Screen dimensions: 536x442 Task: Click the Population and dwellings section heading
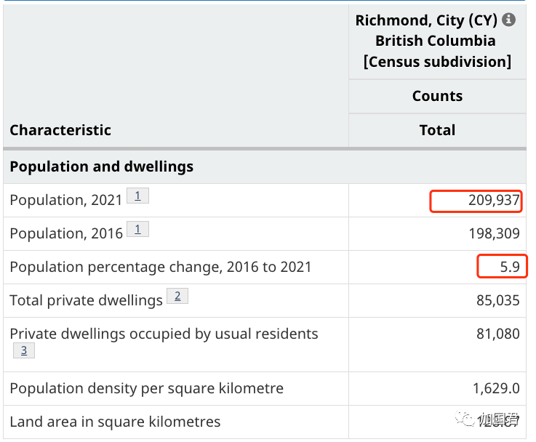click(x=102, y=166)
